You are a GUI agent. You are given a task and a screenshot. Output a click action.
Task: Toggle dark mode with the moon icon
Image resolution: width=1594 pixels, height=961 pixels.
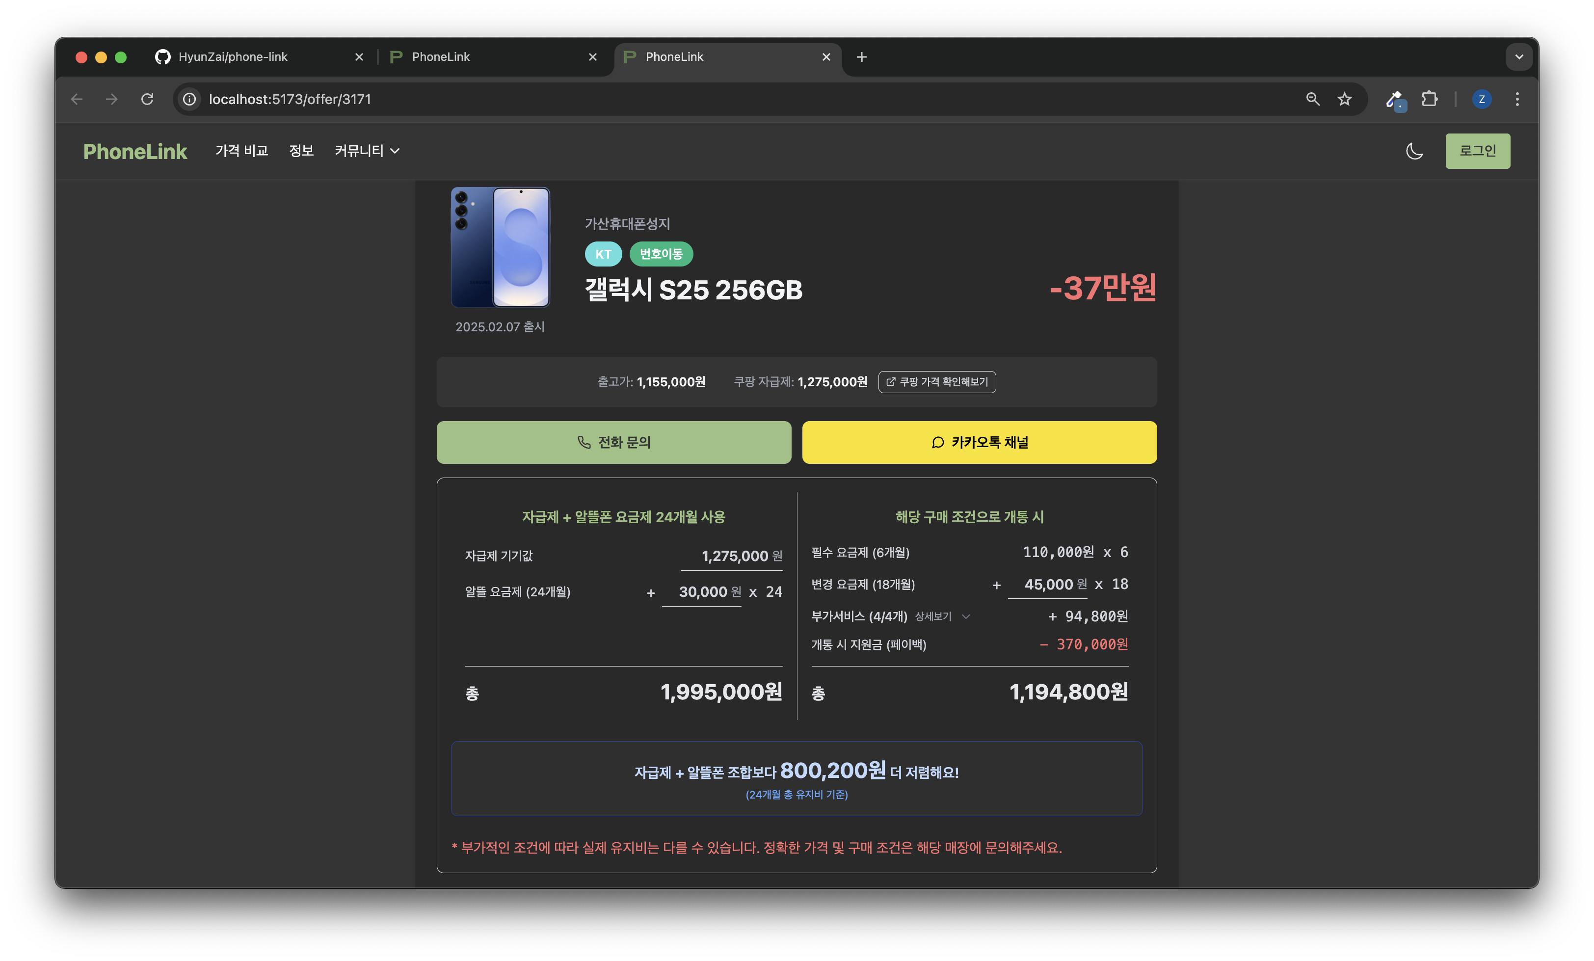coord(1414,151)
